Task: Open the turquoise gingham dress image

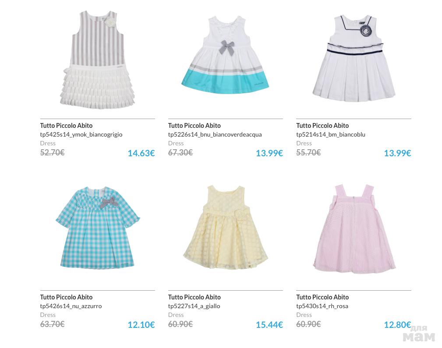Action: pyautogui.click(x=98, y=227)
